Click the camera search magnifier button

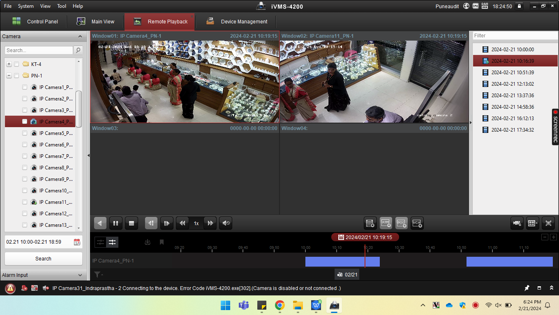[x=78, y=50]
